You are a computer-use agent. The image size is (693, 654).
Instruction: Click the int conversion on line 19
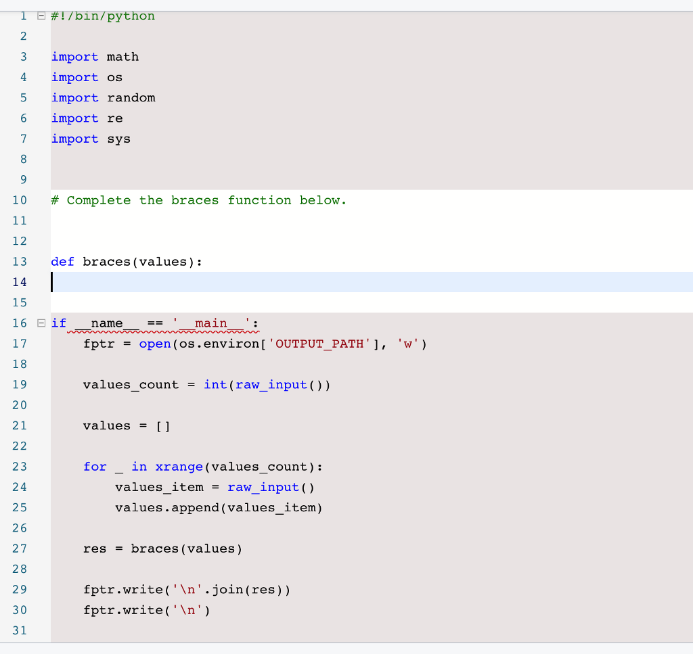(215, 384)
